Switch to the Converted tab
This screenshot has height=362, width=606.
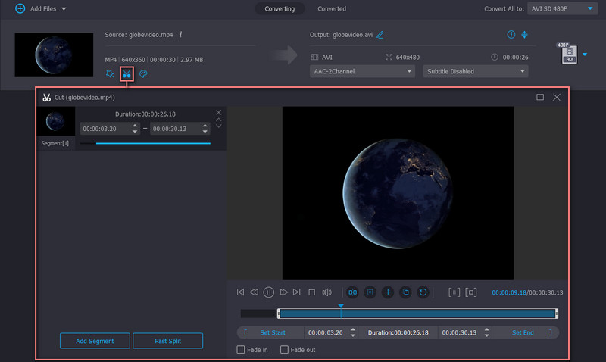(332, 9)
